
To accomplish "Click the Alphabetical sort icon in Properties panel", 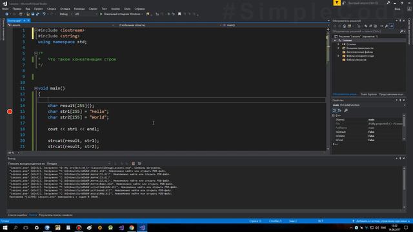I will pos(339,110).
